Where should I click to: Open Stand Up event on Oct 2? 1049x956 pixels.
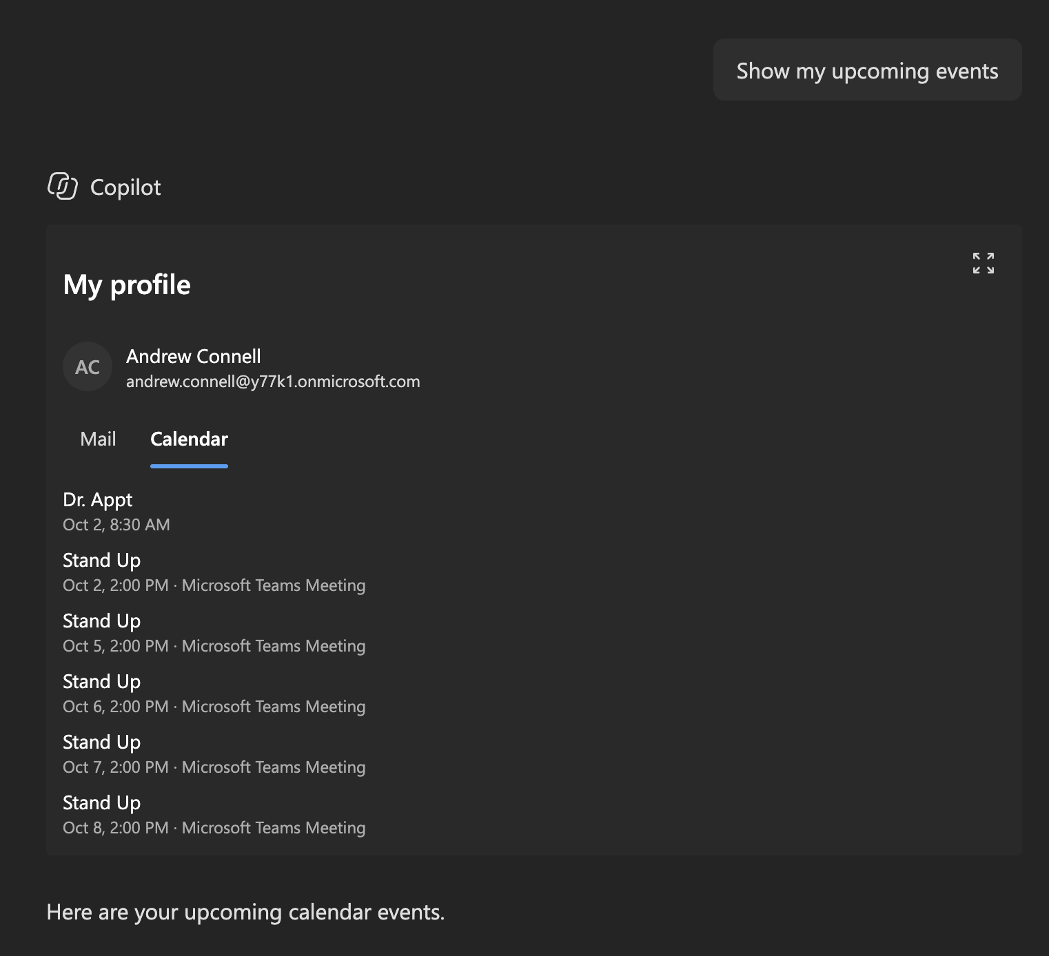point(214,573)
